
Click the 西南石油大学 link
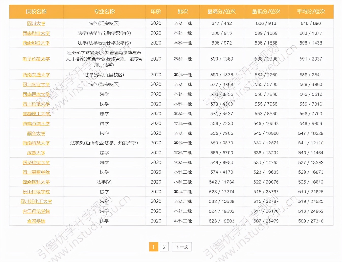pos(36,124)
